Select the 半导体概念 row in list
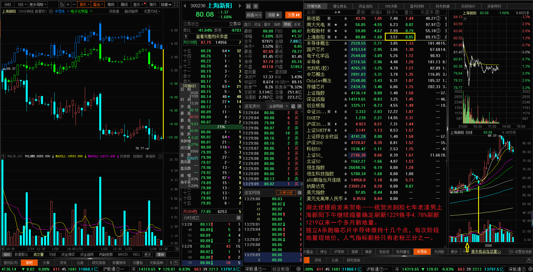 376,43
